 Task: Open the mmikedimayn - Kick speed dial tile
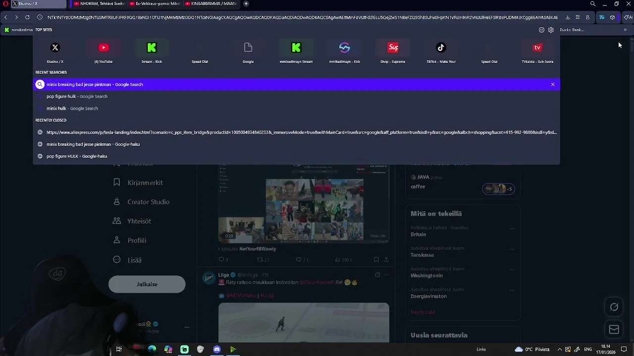click(345, 52)
